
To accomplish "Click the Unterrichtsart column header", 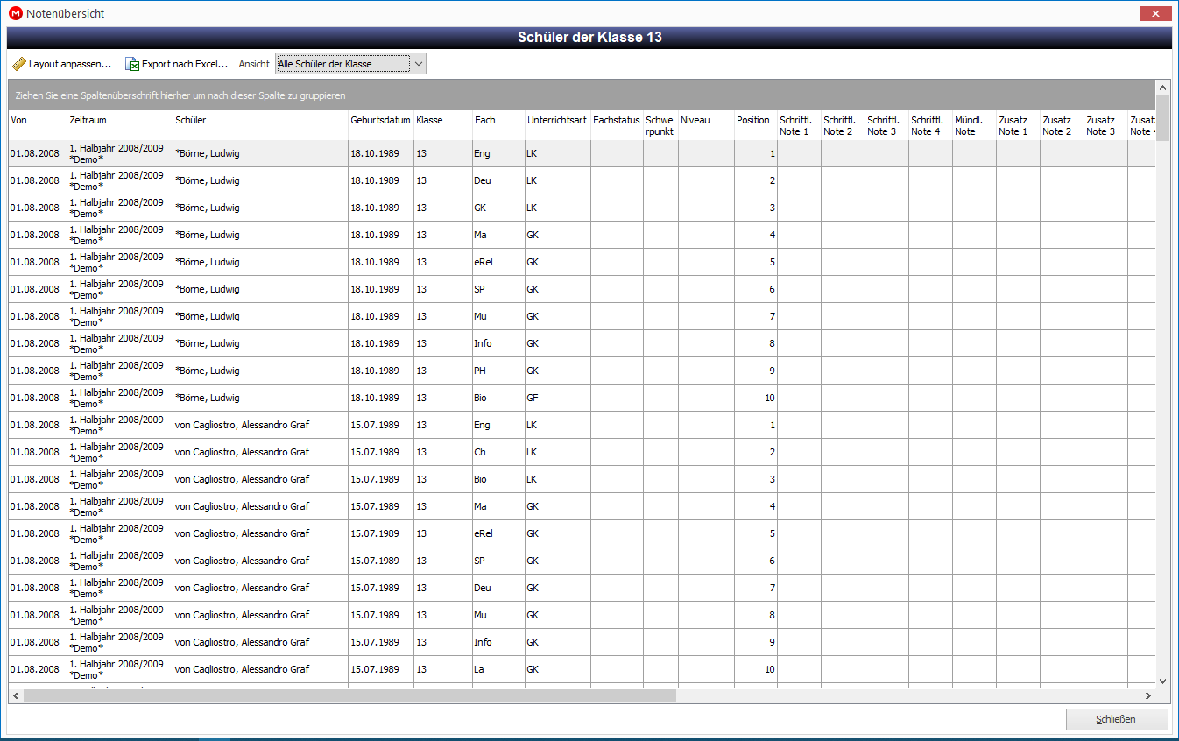I will click(558, 125).
